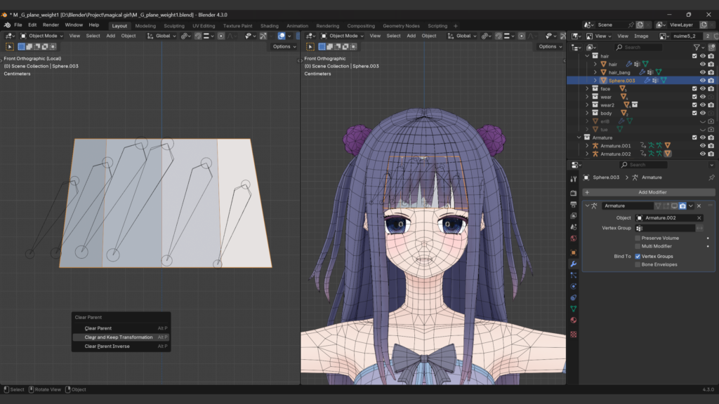Toggle Armature modifier render camera icon
The width and height of the screenshot is (719, 404).
682,206
